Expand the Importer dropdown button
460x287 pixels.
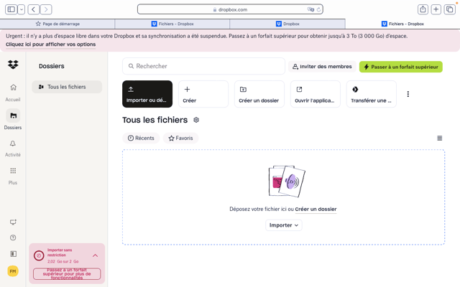pos(284,225)
